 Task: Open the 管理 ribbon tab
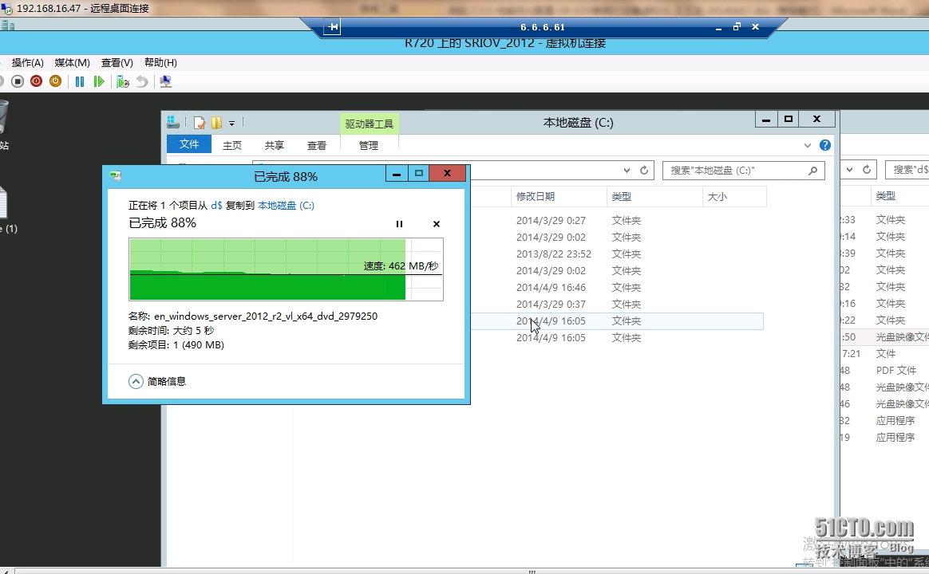tap(369, 145)
